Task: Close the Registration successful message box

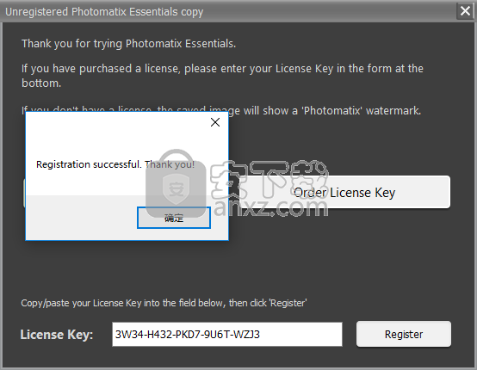Action: (215, 122)
